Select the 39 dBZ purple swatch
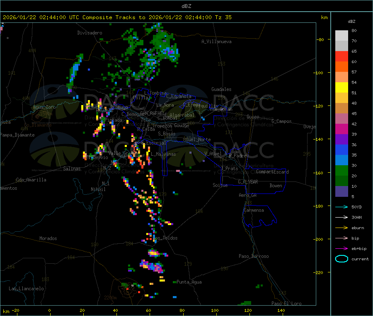The width and height of the screenshot is (373, 316). pyautogui.click(x=342, y=140)
